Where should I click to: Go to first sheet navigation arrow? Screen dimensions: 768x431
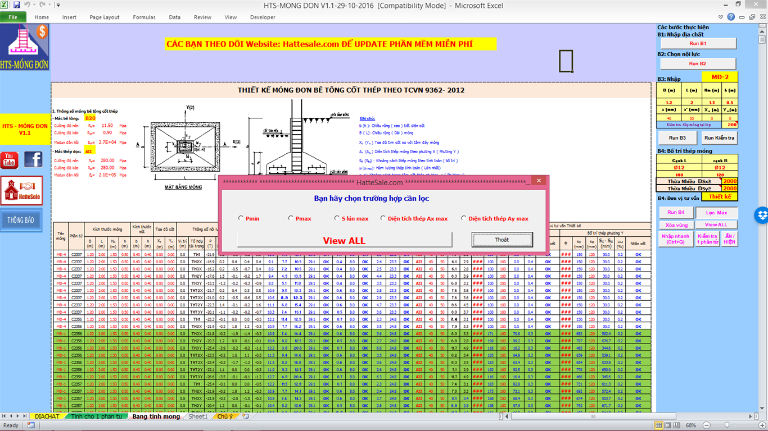point(4,416)
